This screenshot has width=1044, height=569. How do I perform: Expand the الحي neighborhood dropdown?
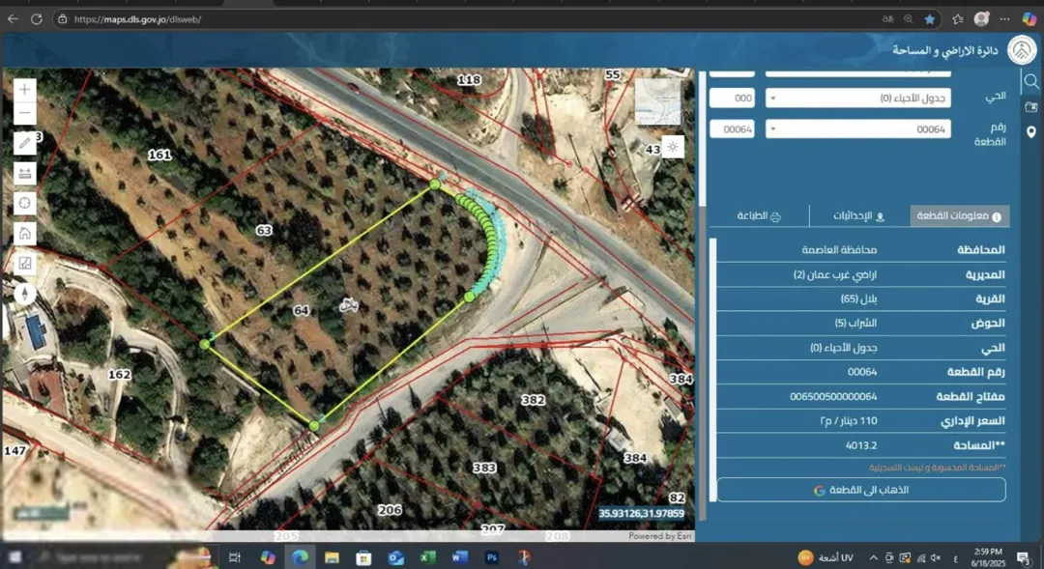tap(858, 98)
